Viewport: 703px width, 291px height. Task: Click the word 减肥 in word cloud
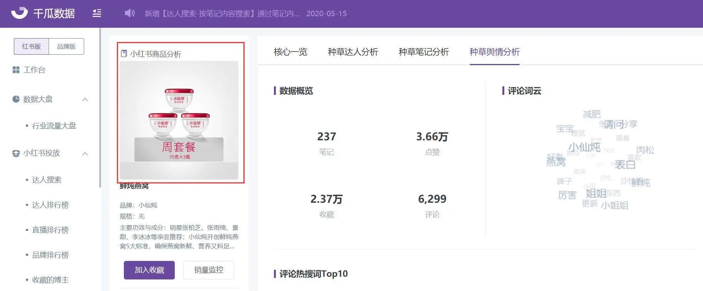(x=591, y=114)
